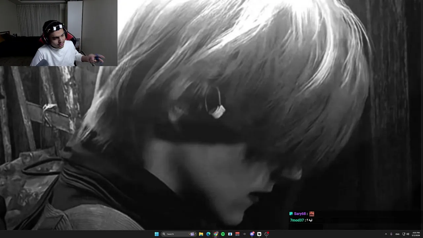The height and width of the screenshot is (238, 423).
Task: Switch the ENG input language
Action: coord(398,234)
